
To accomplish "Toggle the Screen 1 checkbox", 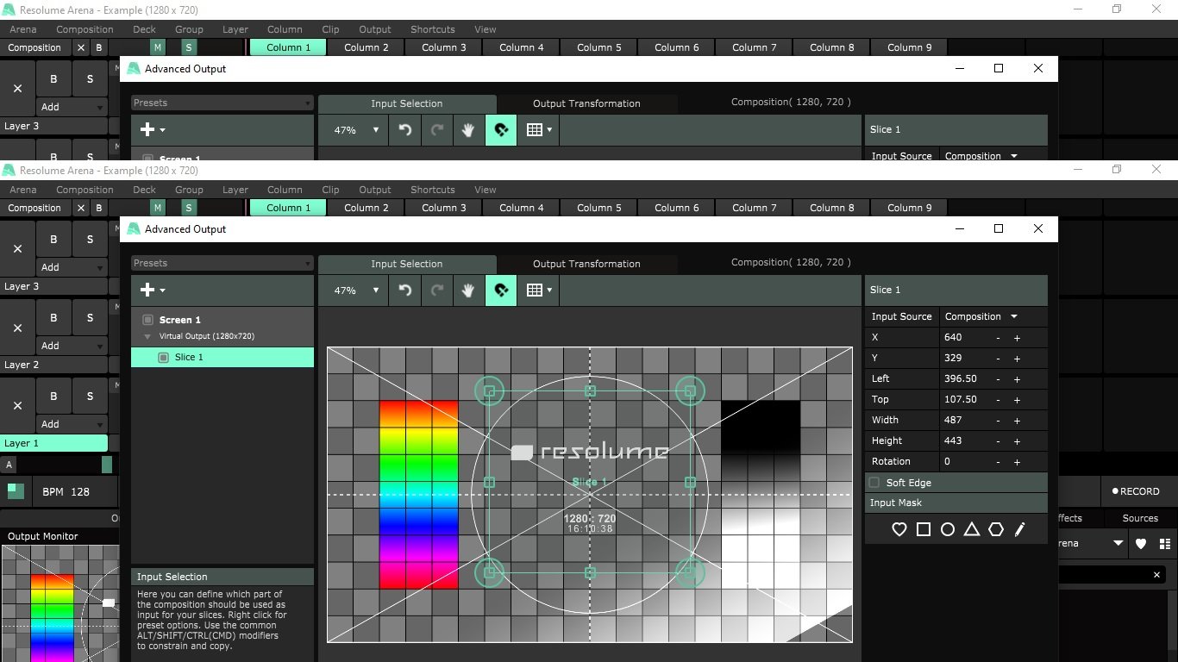I will [147, 320].
